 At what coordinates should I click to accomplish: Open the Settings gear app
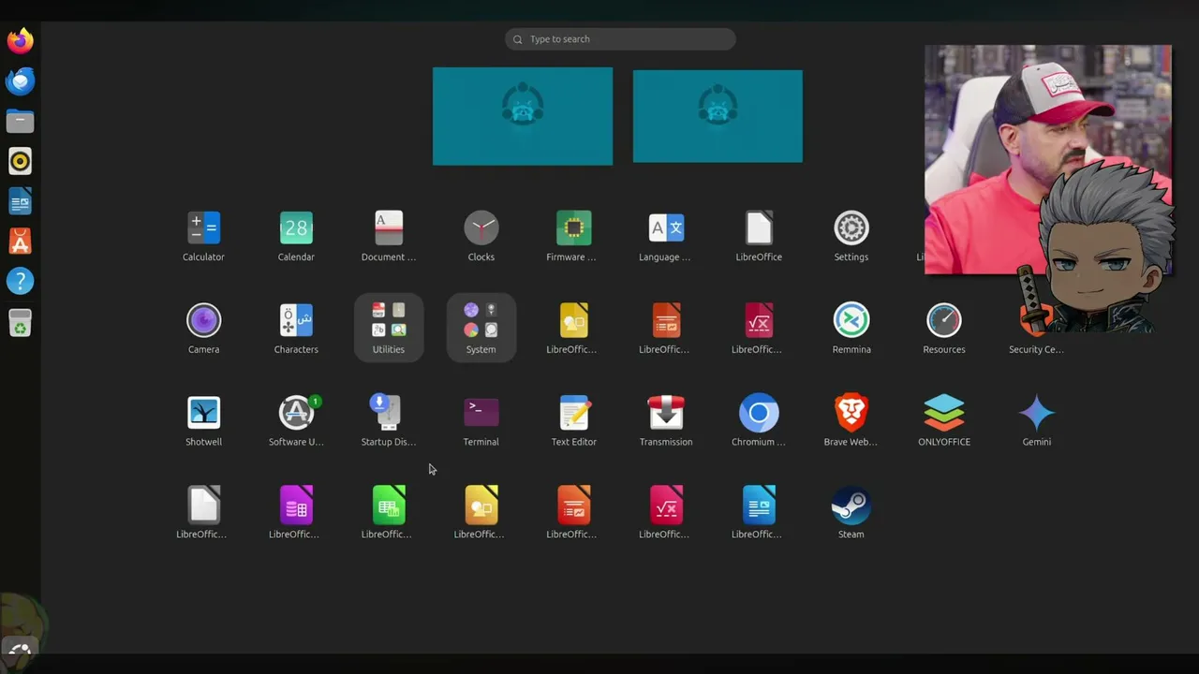click(x=851, y=227)
